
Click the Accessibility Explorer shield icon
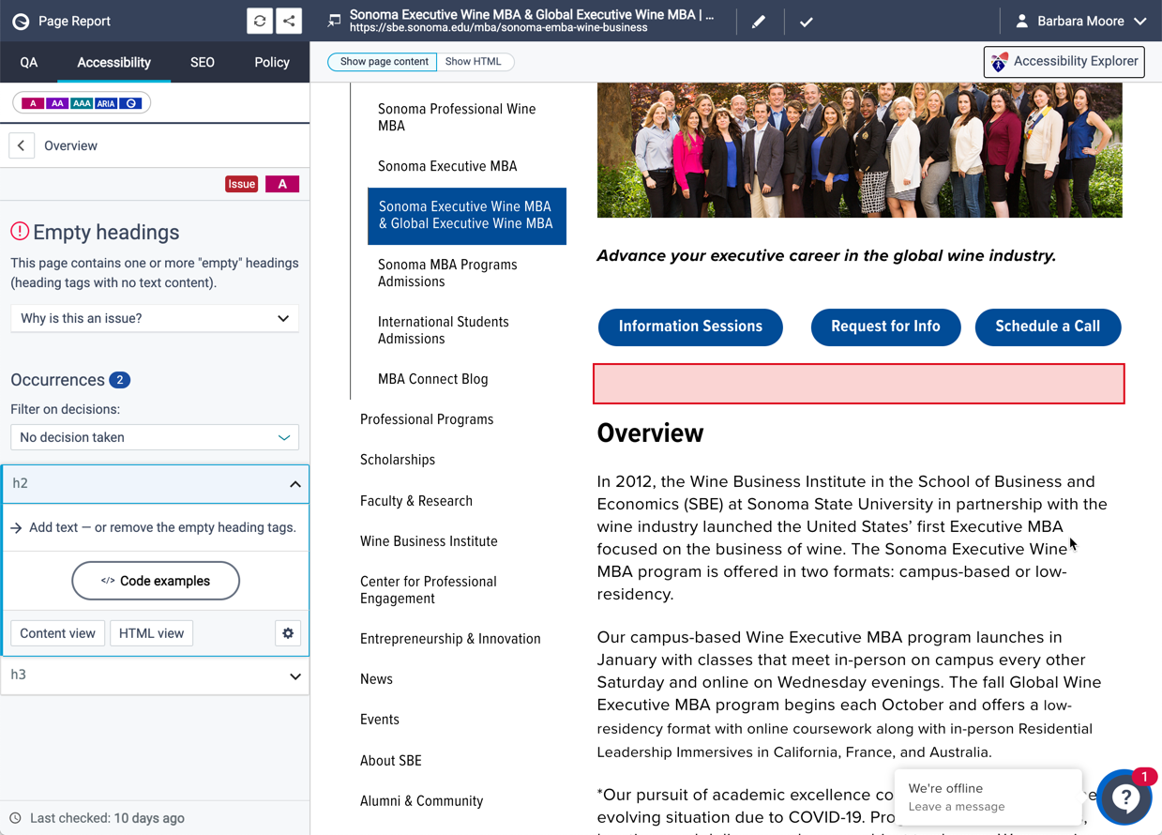(997, 62)
